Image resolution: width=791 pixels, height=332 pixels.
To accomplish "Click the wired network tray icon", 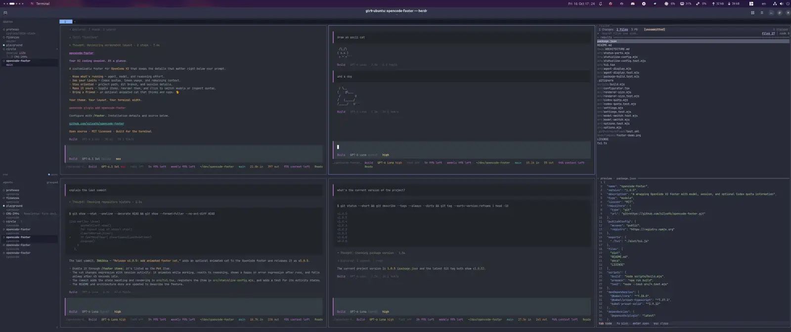I will click(x=775, y=3).
